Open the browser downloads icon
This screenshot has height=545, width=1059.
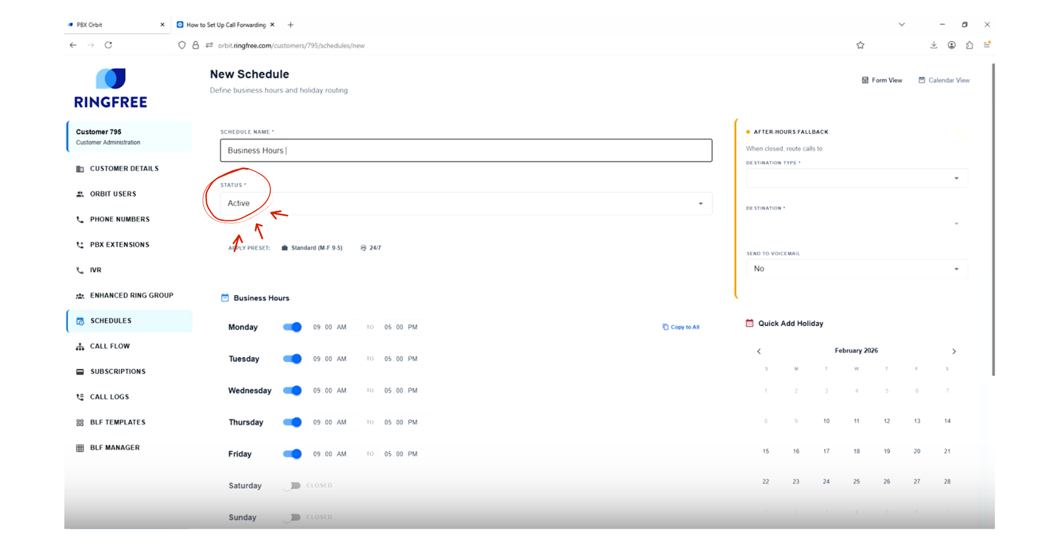[x=933, y=45]
